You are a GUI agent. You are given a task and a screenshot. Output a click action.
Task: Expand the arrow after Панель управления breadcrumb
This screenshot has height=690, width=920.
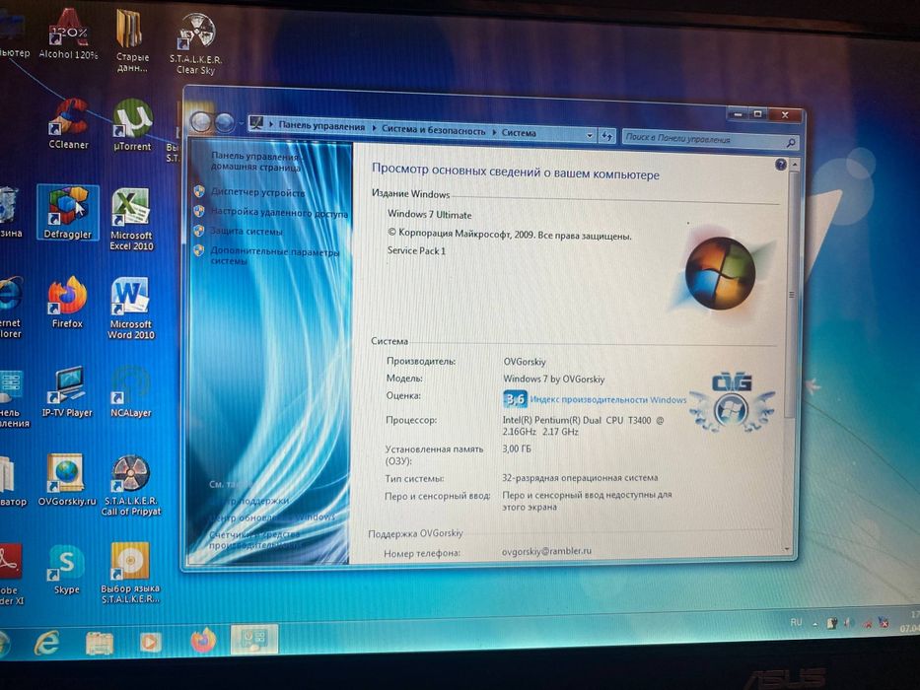pyautogui.click(x=373, y=128)
